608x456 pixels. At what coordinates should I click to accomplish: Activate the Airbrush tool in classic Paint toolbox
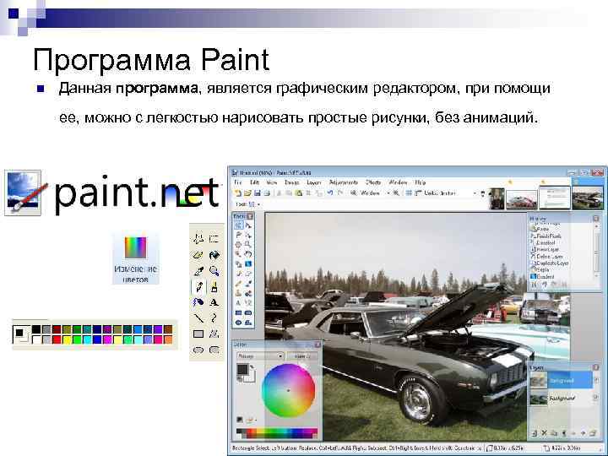[x=198, y=302]
